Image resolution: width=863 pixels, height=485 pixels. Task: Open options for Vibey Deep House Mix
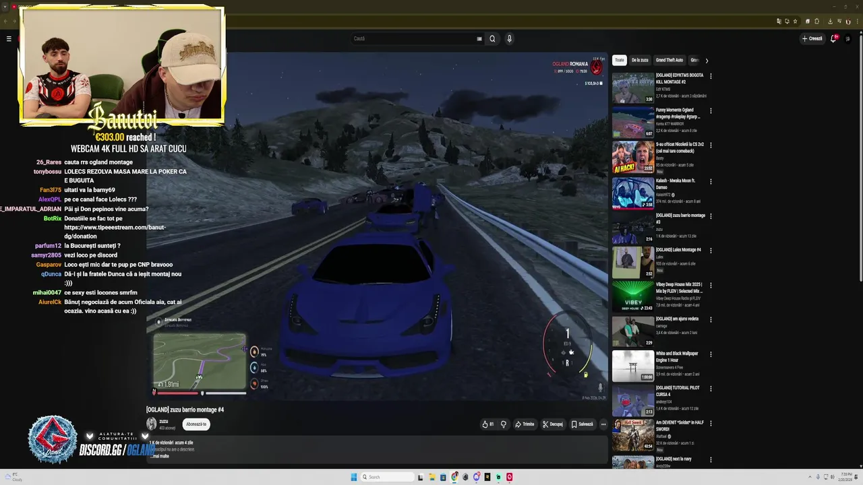[711, 285]
